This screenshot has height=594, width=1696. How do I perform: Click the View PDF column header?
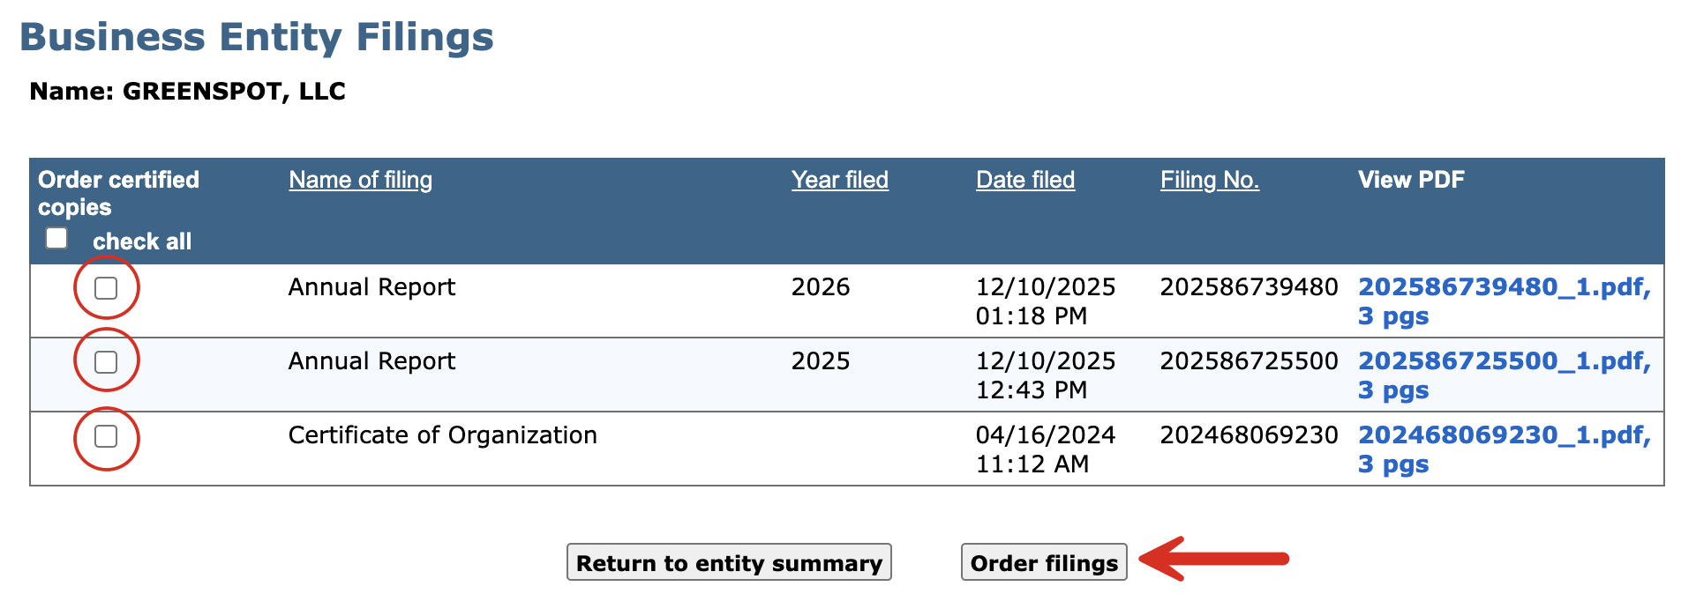pyautogui.click(x=1411, y=180)
